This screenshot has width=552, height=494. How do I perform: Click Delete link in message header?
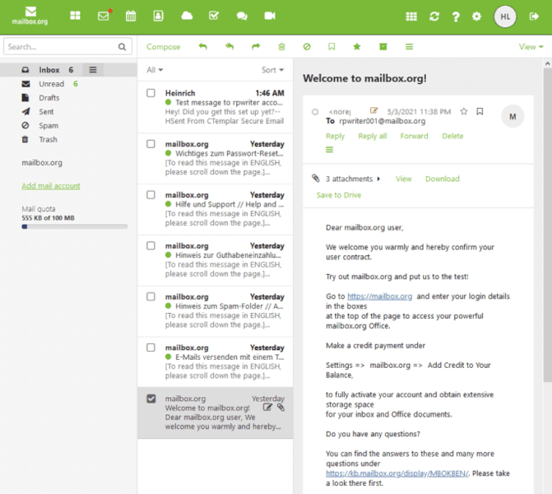(452, 136)
